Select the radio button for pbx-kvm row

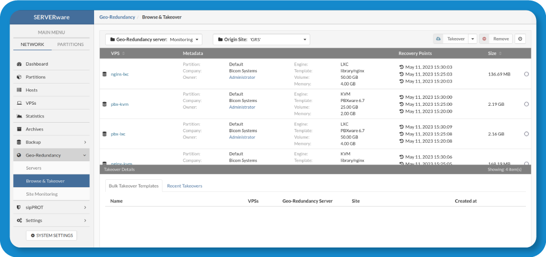(x=526, y=104)
